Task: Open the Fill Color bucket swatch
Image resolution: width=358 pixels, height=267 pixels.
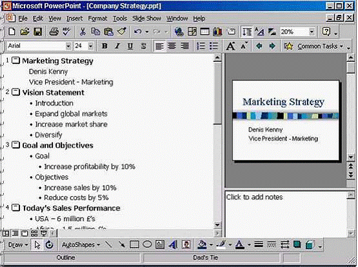Action: [x=202, y=245]
